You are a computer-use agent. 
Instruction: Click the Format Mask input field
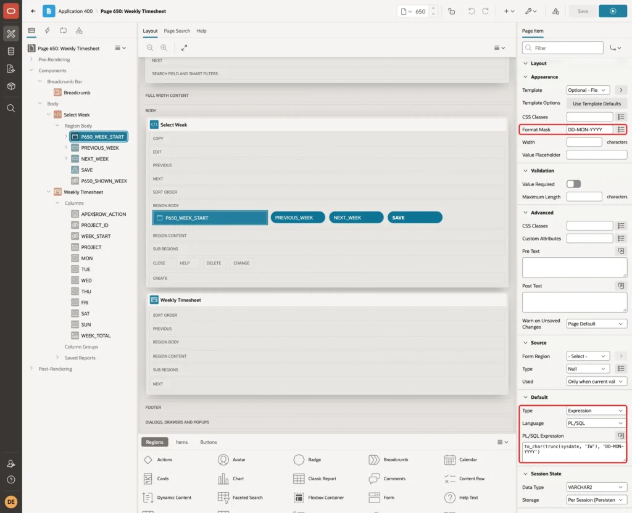coord(589,129)
